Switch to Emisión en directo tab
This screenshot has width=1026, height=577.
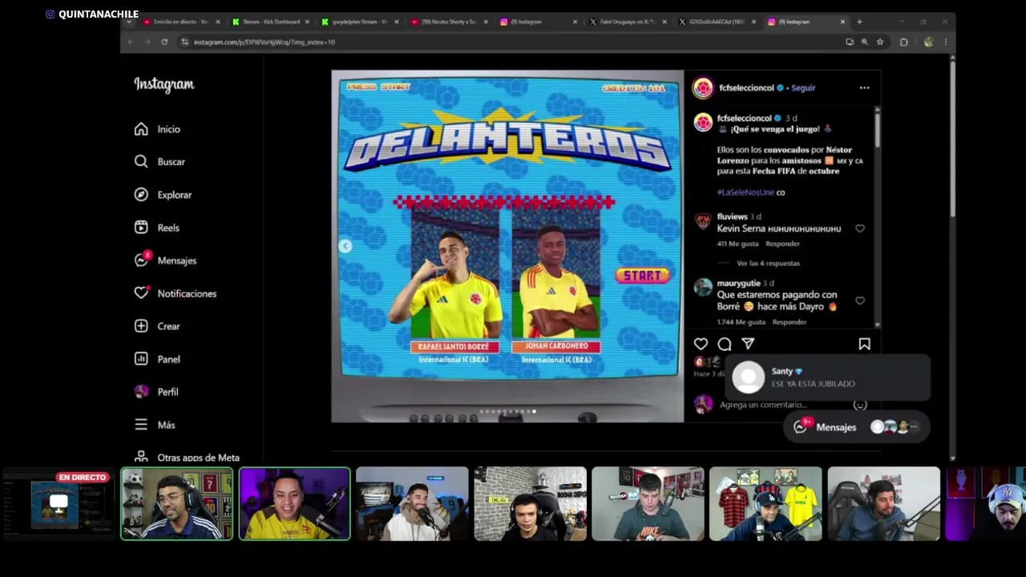(x=180, y=22)
